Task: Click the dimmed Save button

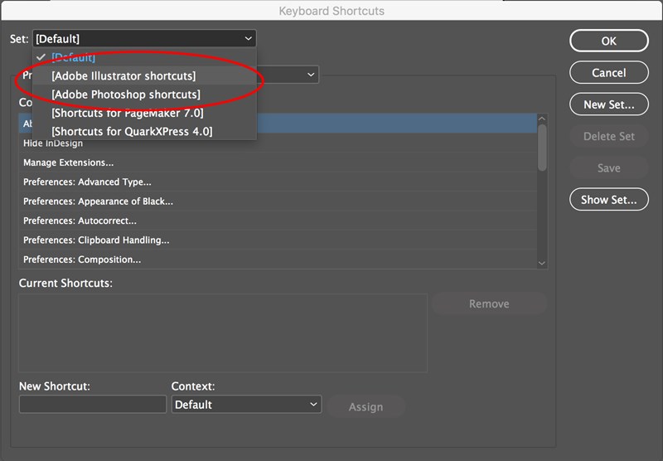Action: tap(609, 168)
